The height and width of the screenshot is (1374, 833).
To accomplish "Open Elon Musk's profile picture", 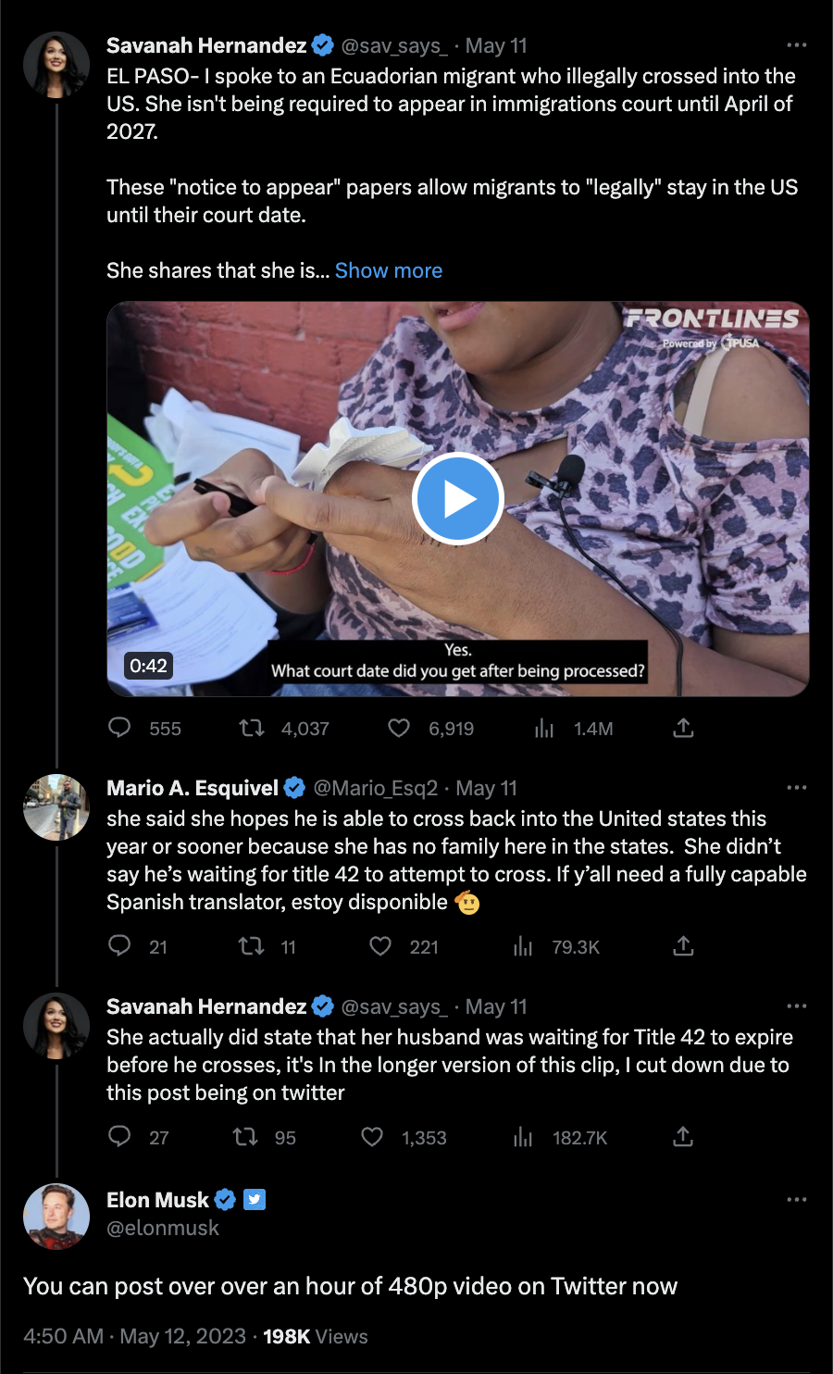I will click(x=56, y=1216).
